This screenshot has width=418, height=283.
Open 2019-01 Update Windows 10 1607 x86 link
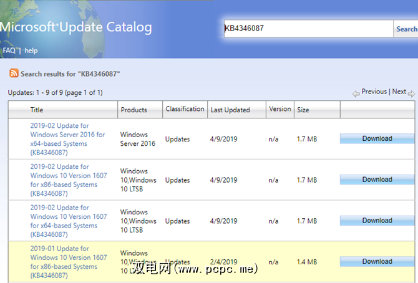tap(69, 262)
